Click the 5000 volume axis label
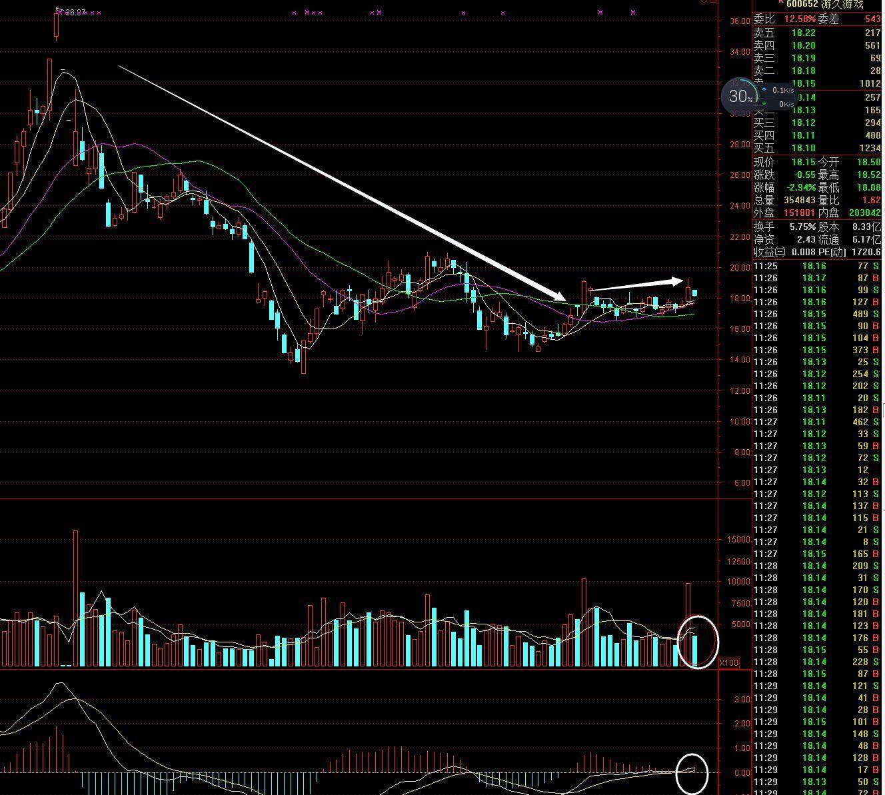The width and height of the screenshot is (885, 795). pos(740,625)
